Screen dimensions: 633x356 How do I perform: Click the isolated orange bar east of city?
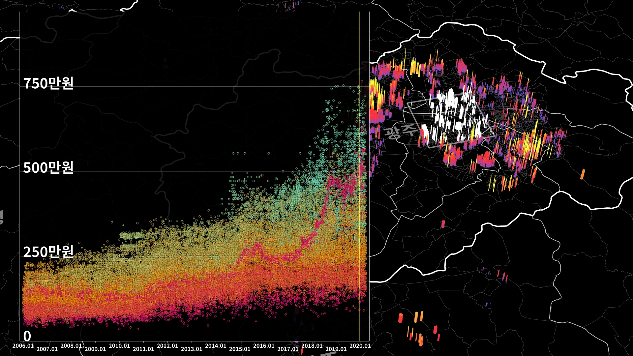(583, 174)
